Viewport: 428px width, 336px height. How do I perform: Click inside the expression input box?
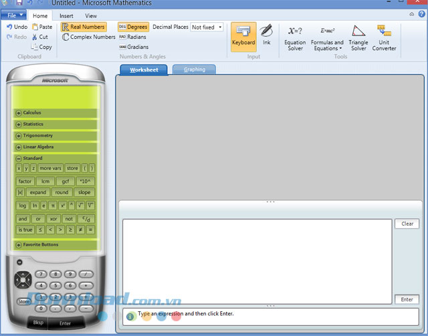[x=257, y=261]
